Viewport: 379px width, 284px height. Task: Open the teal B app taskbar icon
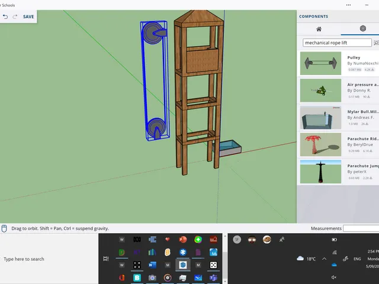coord(137,277)
